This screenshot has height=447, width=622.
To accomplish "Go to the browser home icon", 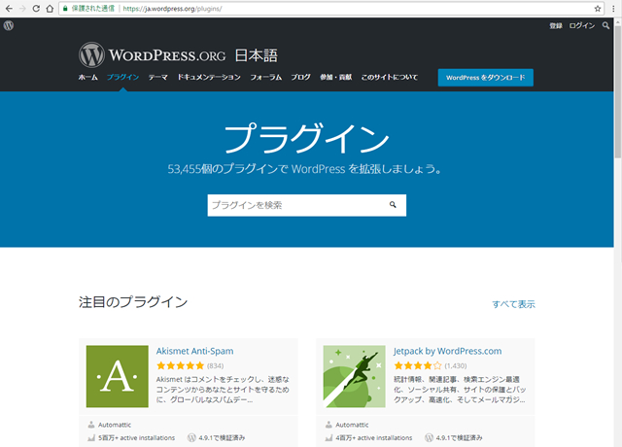I will point(50,9).
